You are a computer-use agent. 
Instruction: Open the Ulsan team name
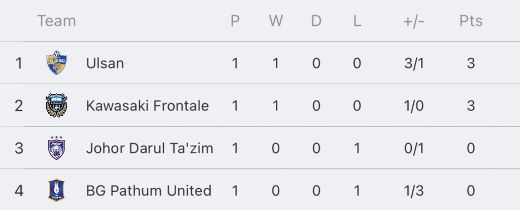105,63
